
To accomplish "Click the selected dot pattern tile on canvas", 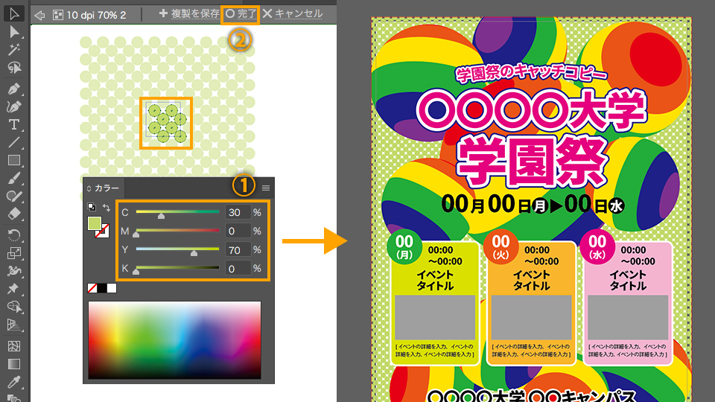I will click(166, 123).
